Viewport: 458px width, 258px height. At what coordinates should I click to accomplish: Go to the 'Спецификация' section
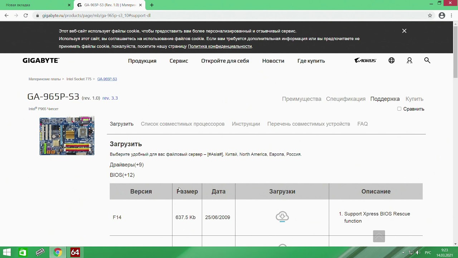click(346, 99)
